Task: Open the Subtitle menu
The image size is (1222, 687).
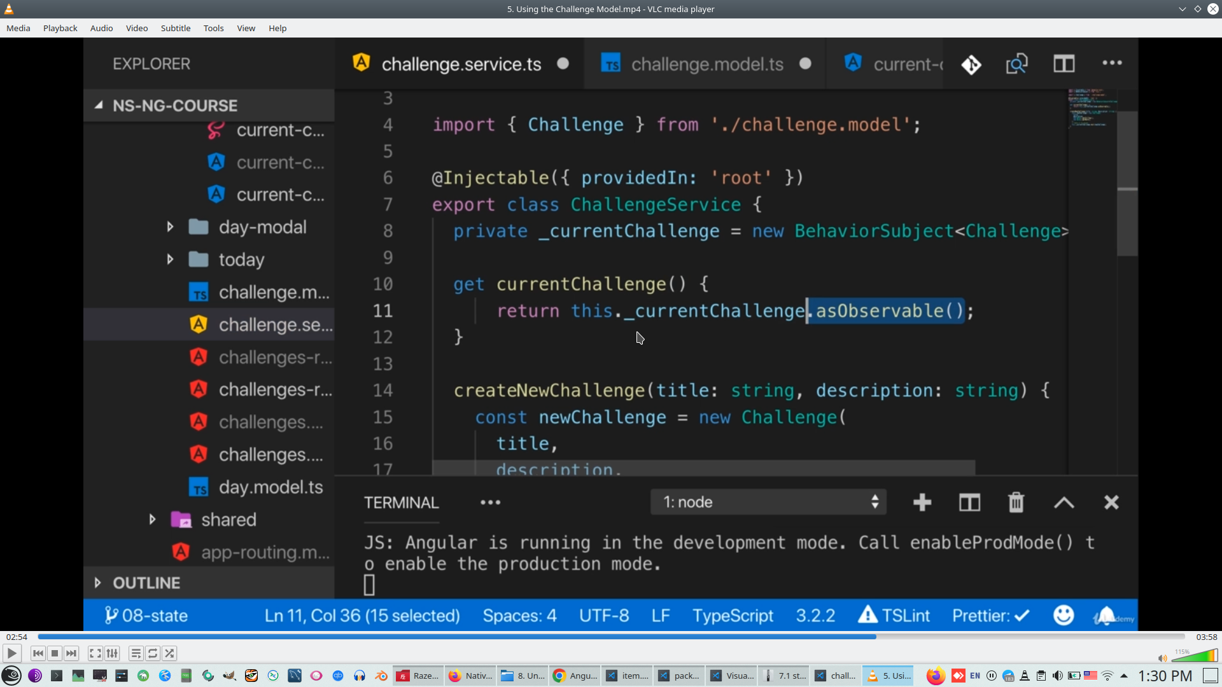Action: (175, 28)
